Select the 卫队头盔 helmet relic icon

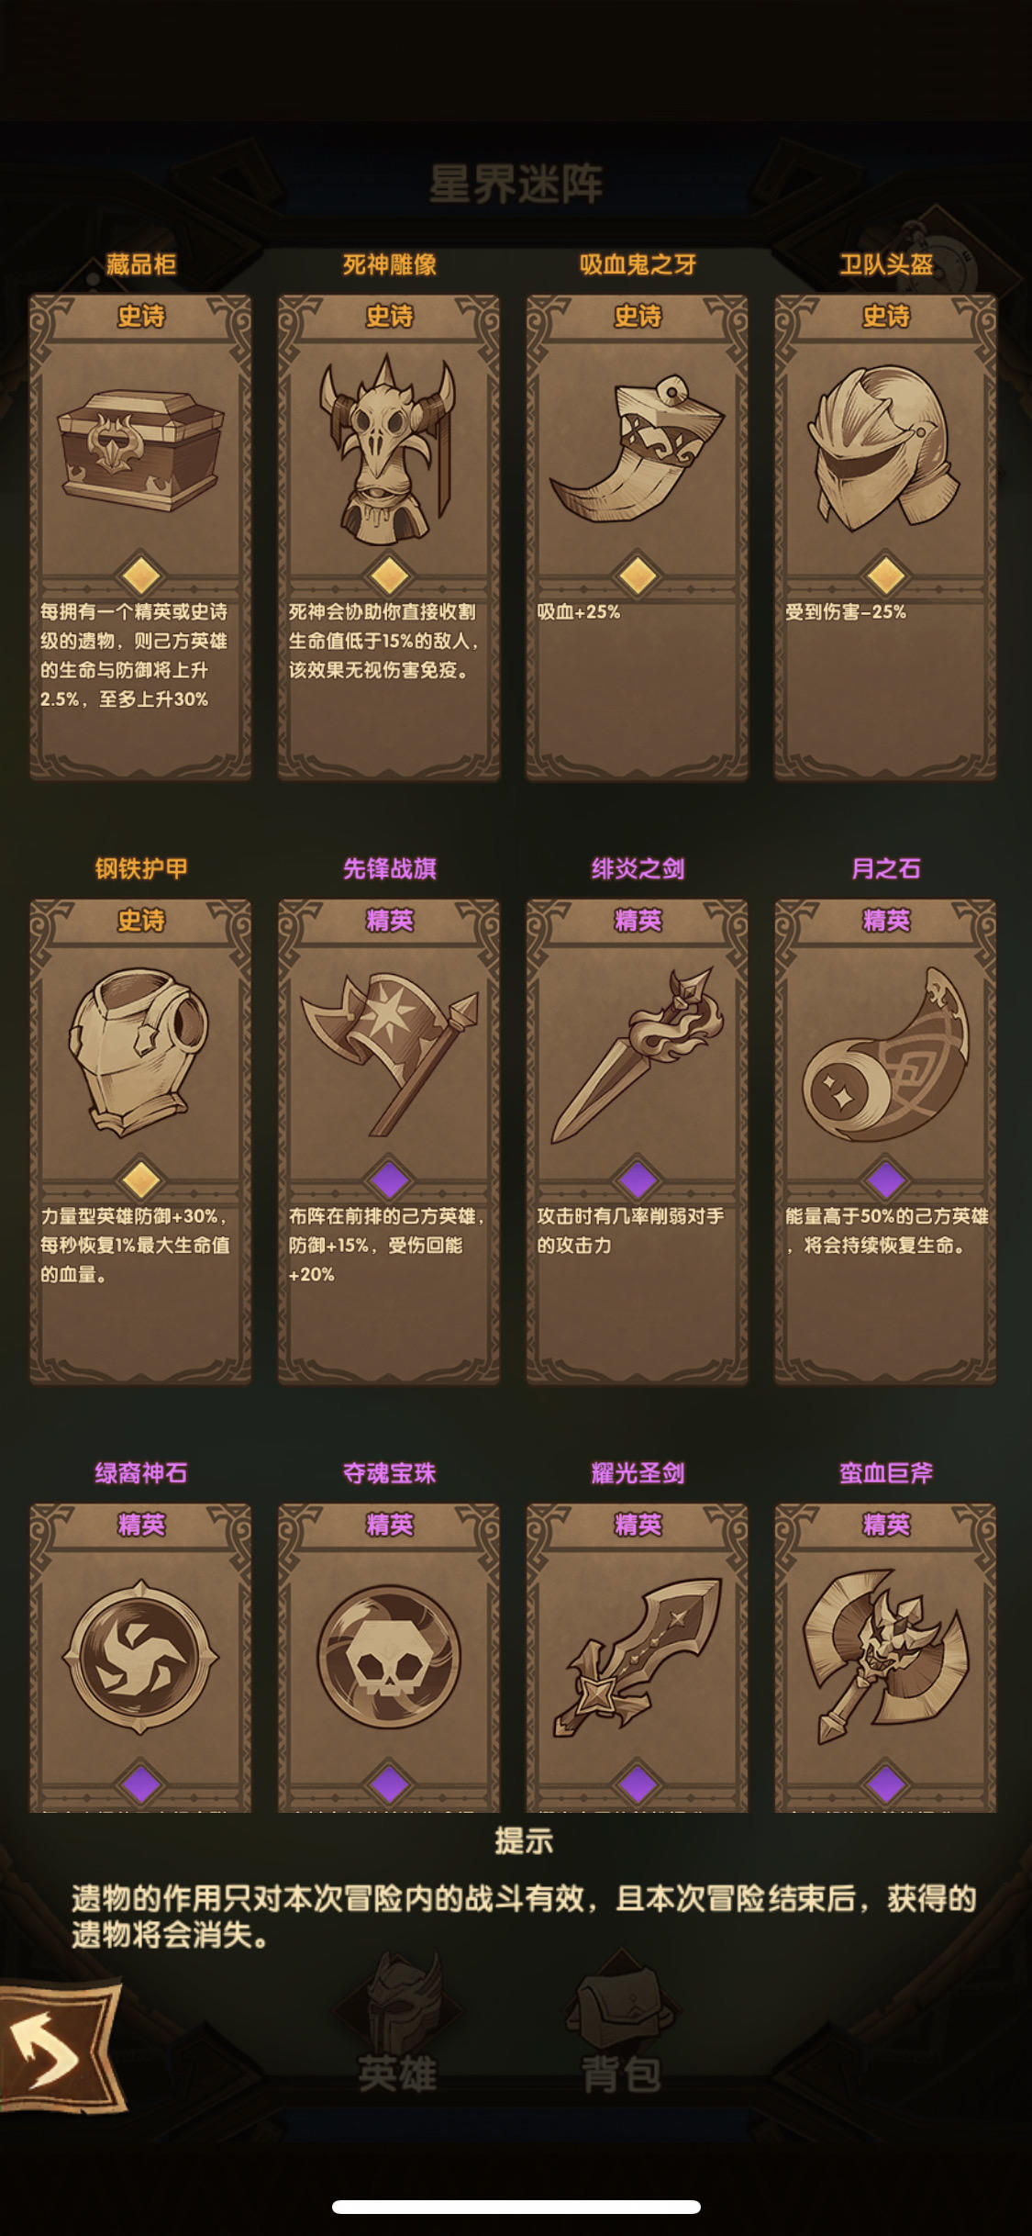pos(884,449)
